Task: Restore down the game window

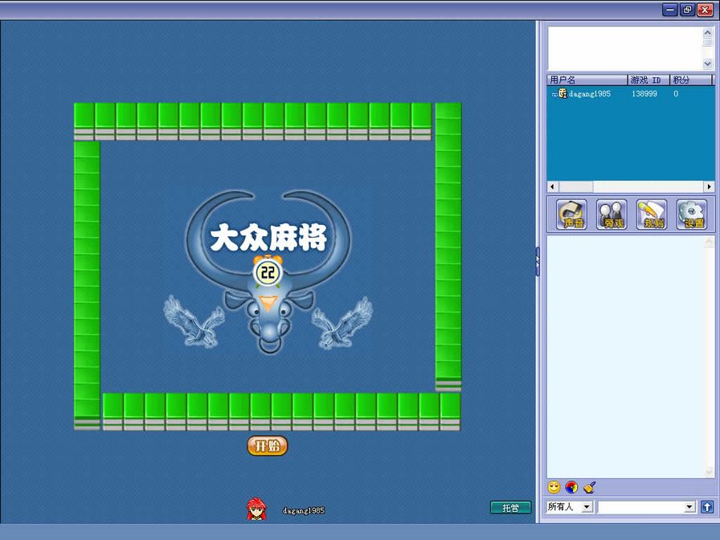Action: tap(687, 10)
